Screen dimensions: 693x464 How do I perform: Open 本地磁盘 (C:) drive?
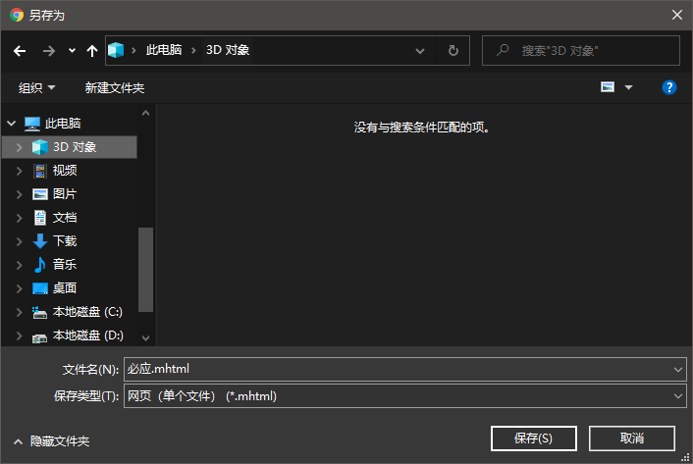click(x=86, y=312)
